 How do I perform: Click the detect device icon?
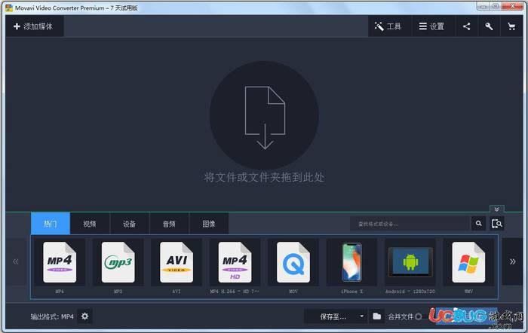click(x=497, y=224)
